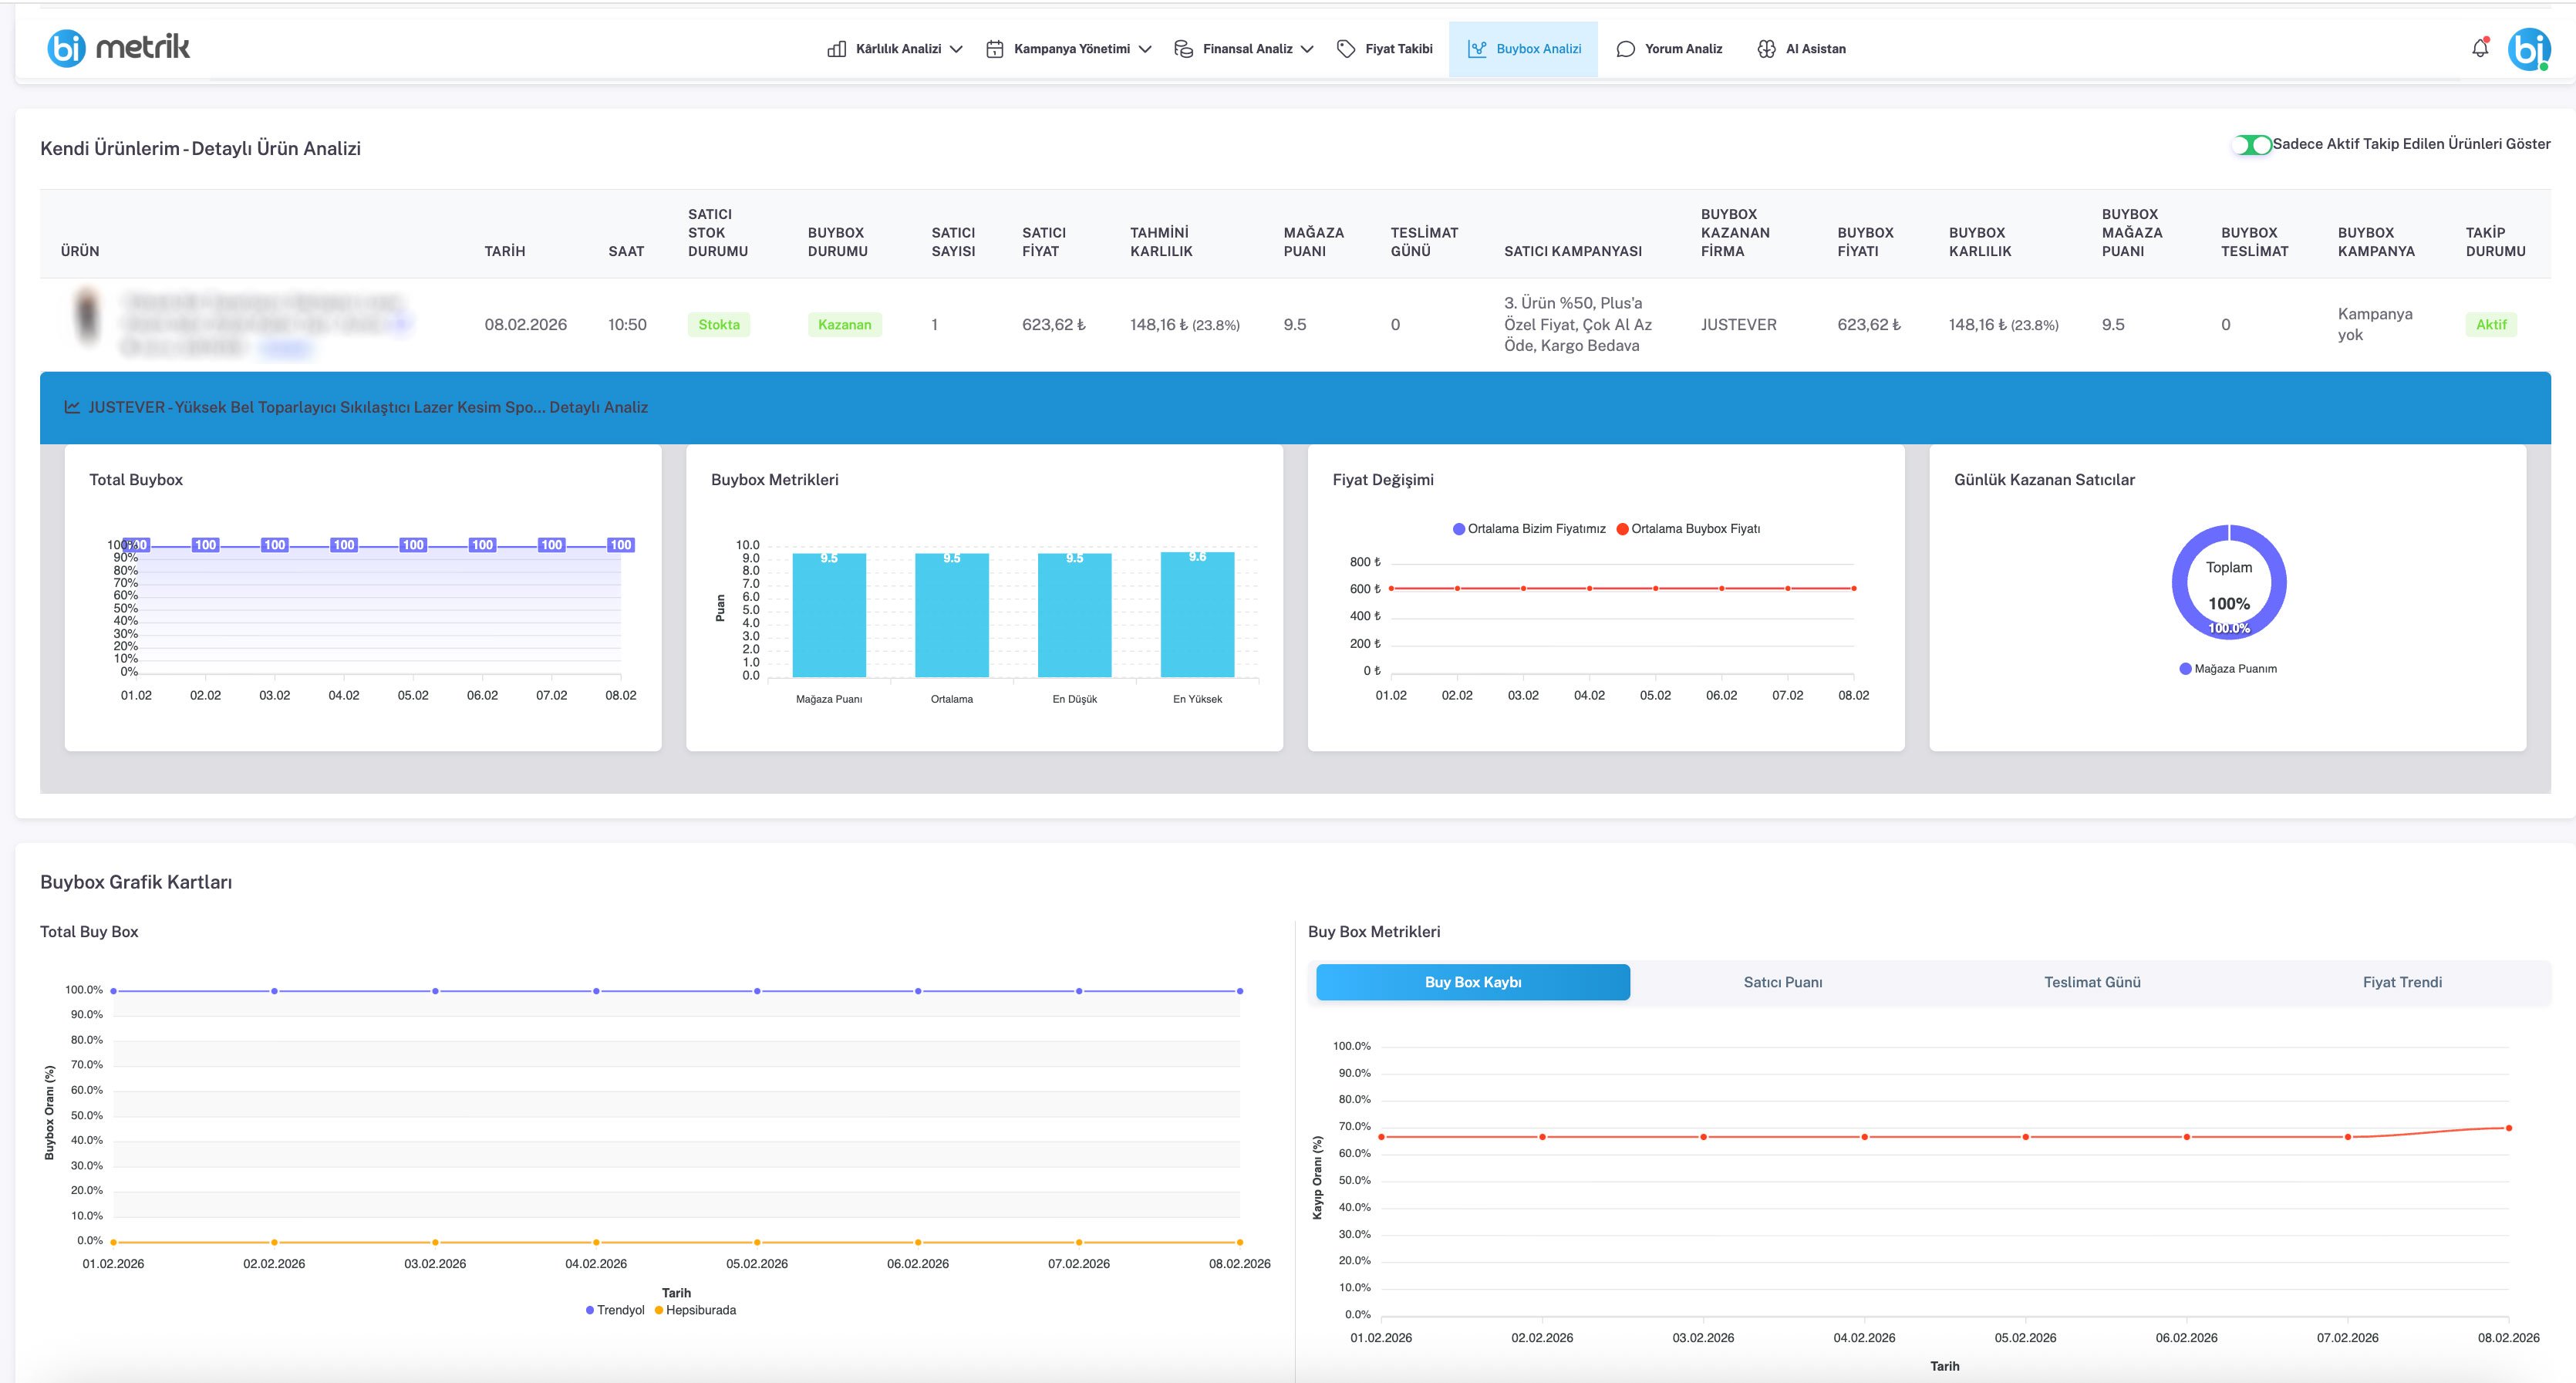Viewport: 2576px width, 1383px height.
Task: Expand the Kampanya Yönetimi dropdown arrow
Action: pos(1145,49)
